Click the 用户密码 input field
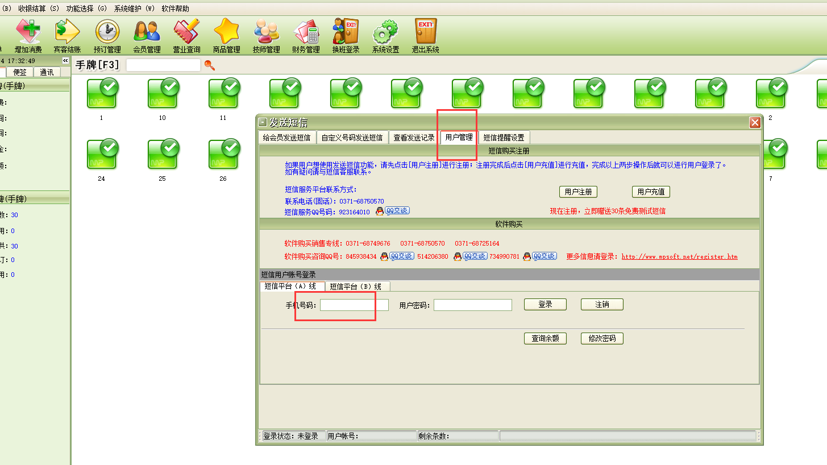Screen dimensions: 827x465 [x=472, y=305]
